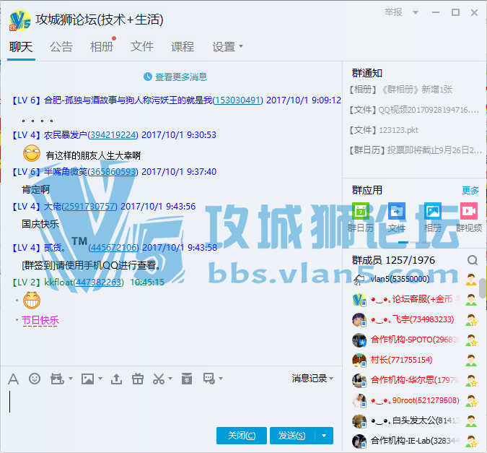Click the role icon beside 飞宇(734983233)
Viewport: 487px width, 453px height.
[x=471, y=320]
